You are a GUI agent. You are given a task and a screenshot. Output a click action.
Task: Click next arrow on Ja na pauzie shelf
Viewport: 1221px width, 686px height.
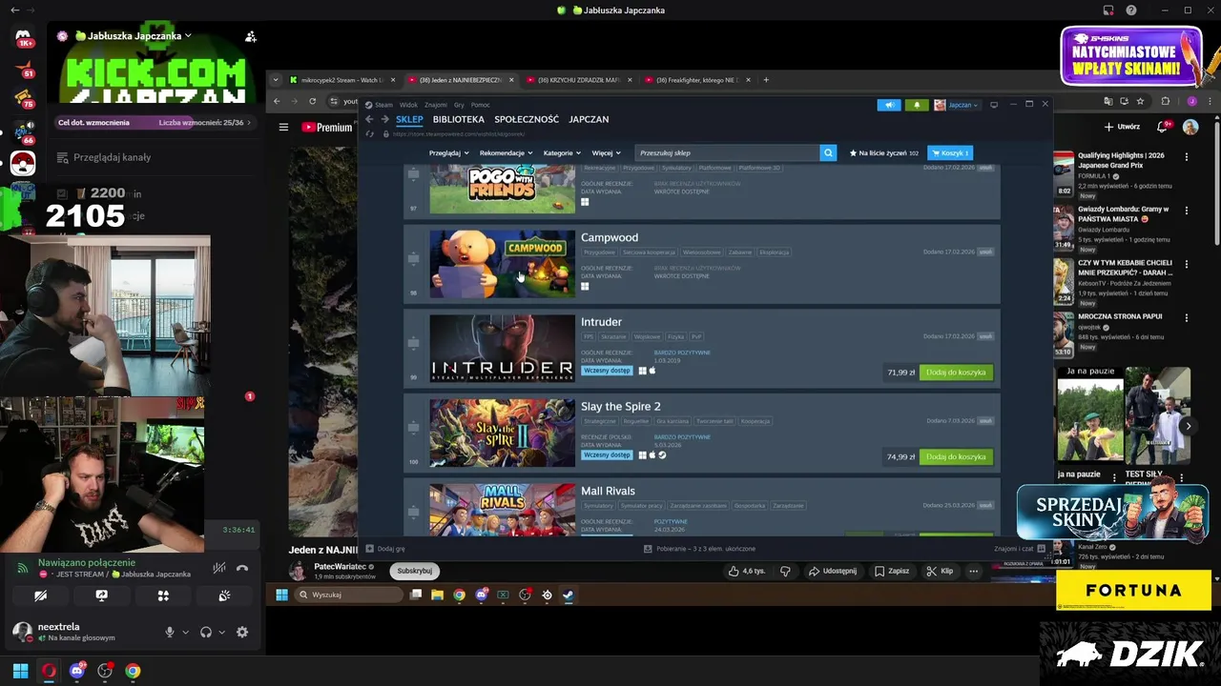click(x=1188, y=426)
